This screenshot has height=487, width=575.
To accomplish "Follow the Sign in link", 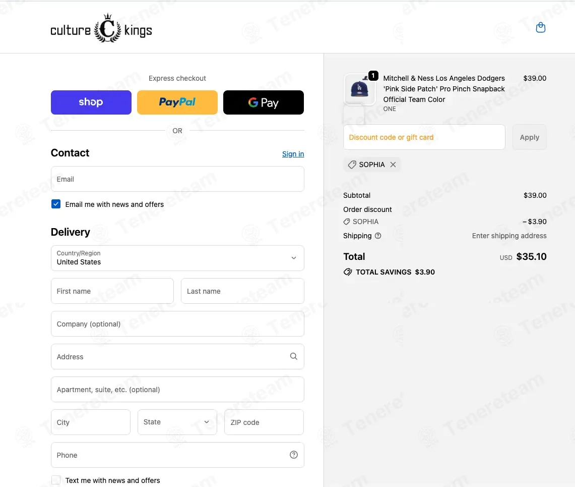I will click(x=293, y=154).
